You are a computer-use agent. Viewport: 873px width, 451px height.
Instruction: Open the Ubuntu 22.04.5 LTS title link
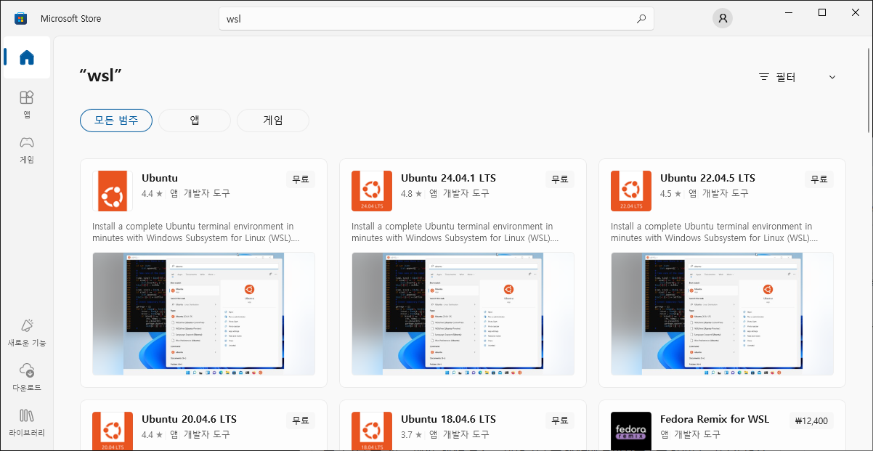(707, 178)
